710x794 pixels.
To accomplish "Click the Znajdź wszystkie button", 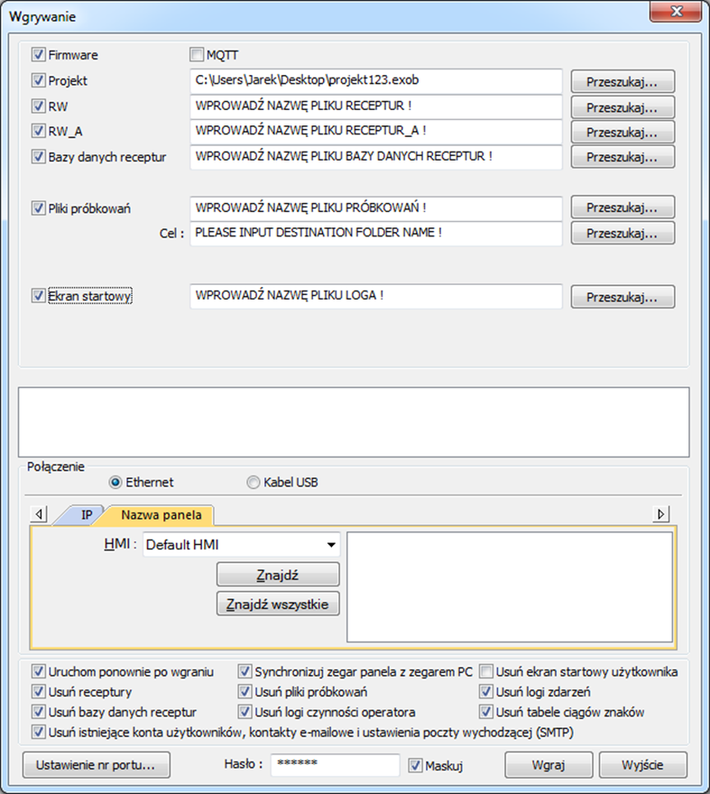I will [278, 604].
